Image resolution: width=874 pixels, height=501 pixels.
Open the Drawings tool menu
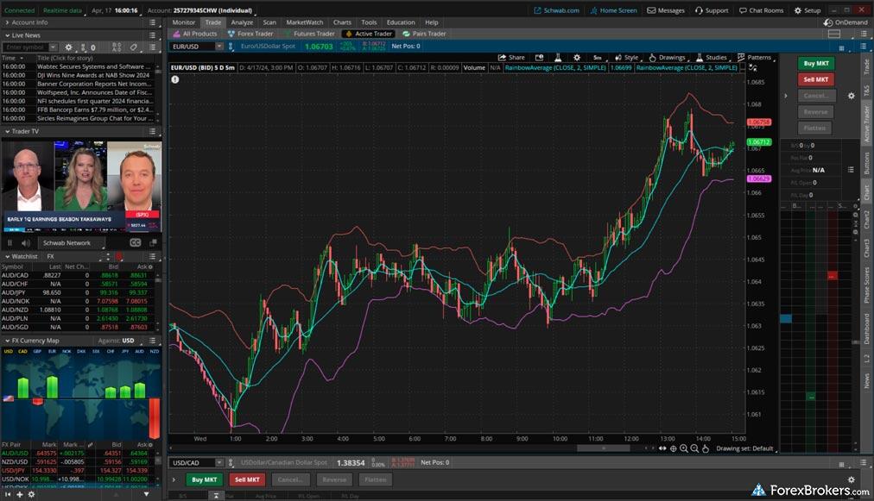pyautogui.click(x=668, y=57)
